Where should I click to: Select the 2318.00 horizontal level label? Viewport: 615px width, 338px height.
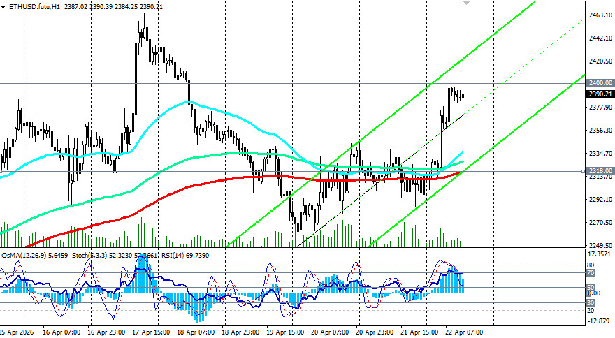600,171
